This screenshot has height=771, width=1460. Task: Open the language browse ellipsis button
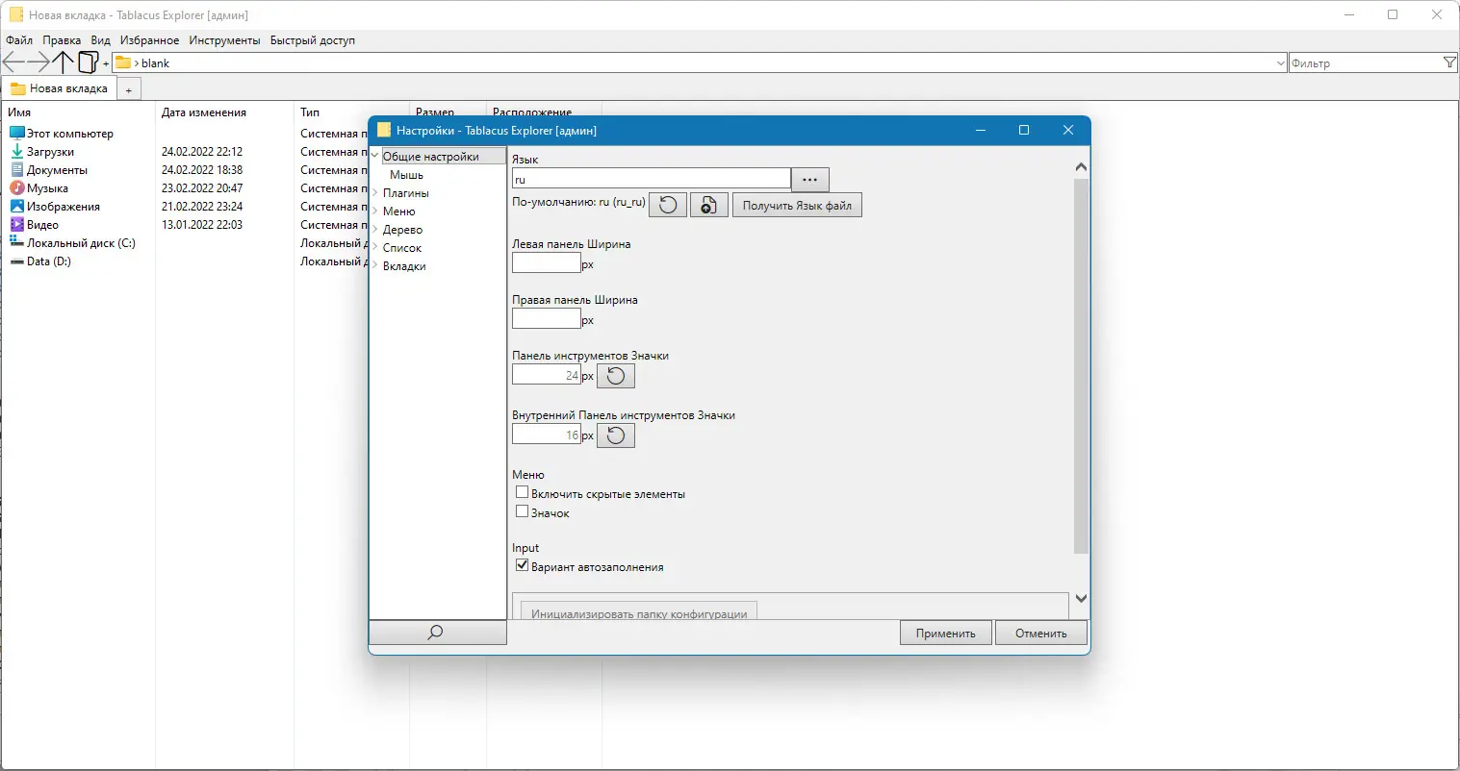click(x=810, y=180)
